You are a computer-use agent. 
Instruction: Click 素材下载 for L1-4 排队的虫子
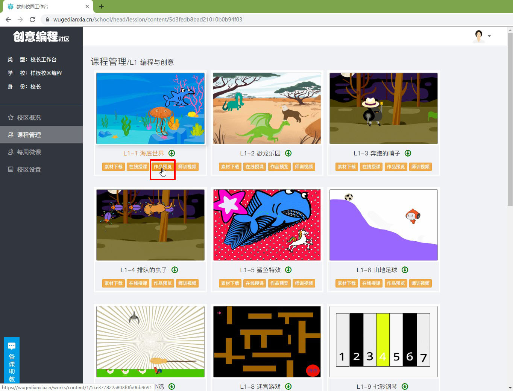[114, 283]
